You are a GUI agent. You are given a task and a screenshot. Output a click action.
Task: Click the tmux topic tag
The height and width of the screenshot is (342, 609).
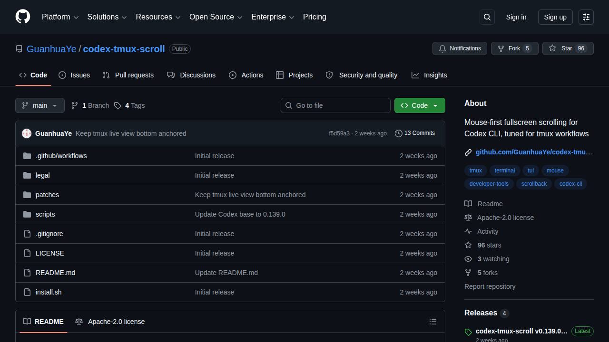(x=475, y=171)
